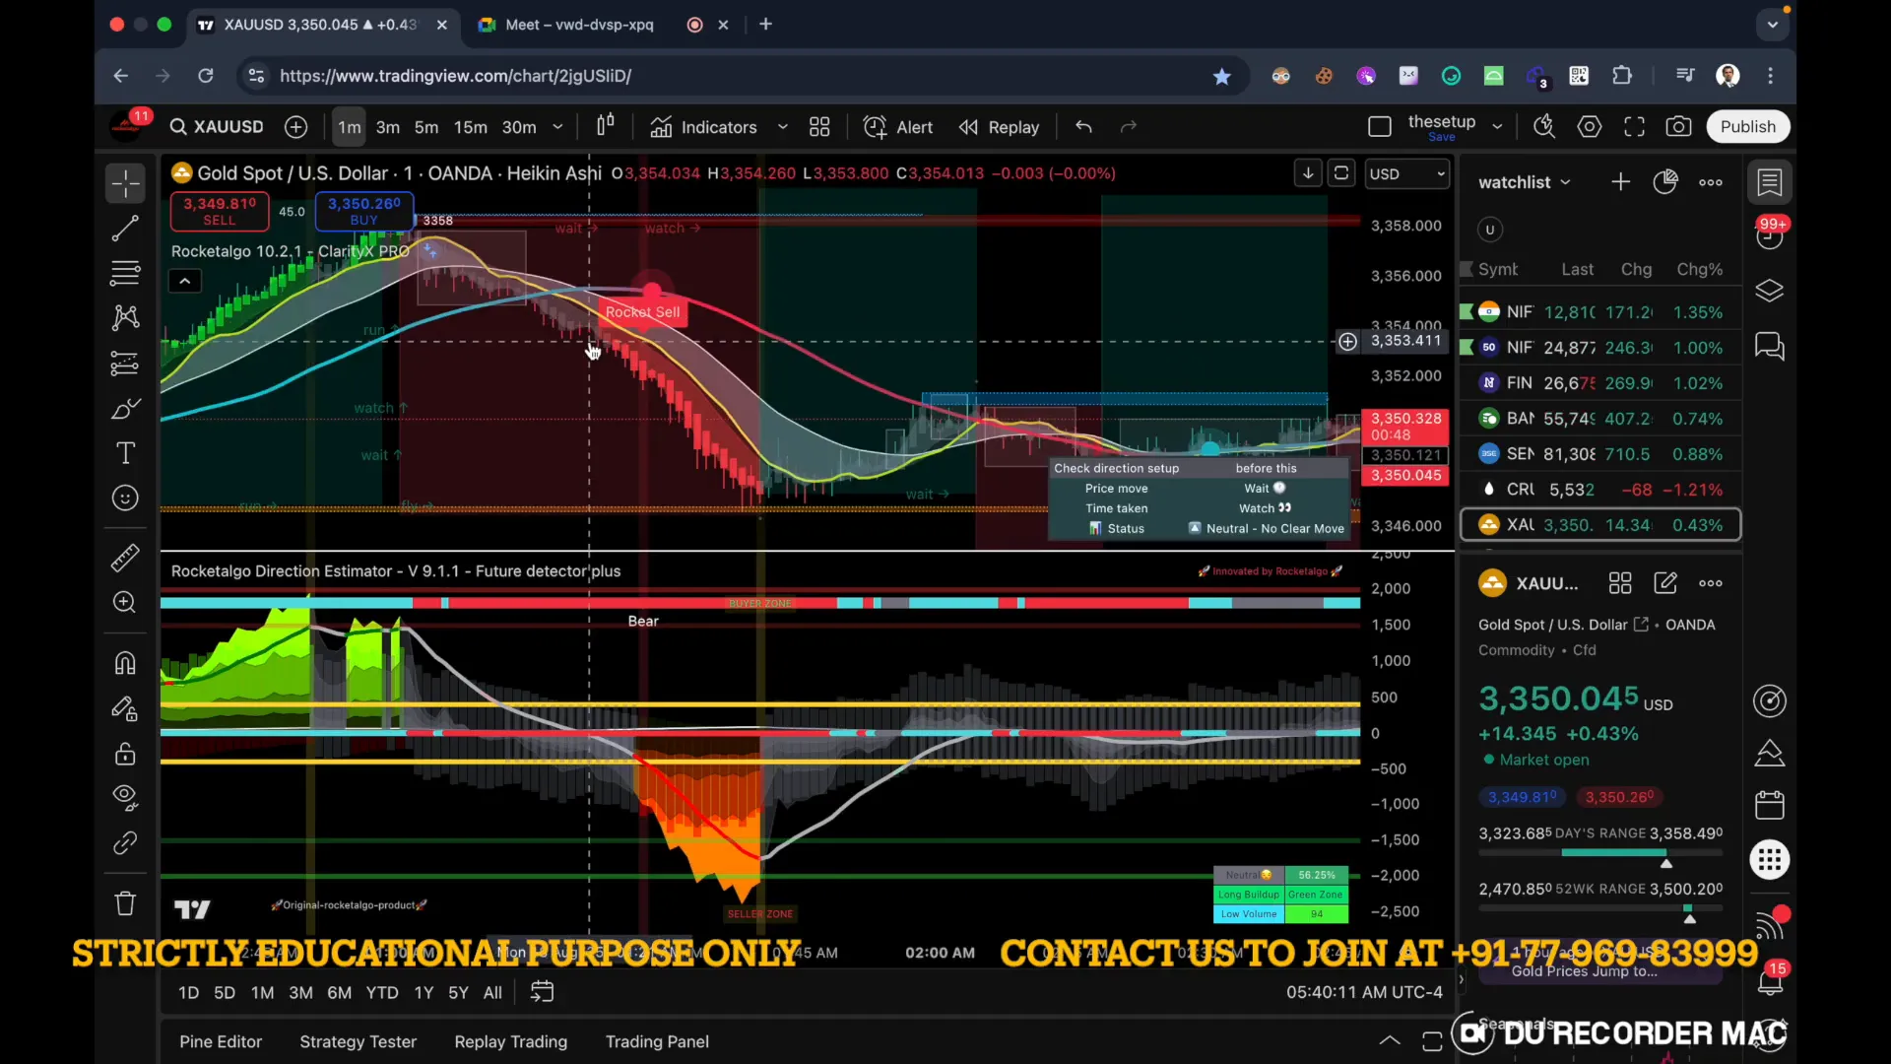The width and height of the screenshot is (1891, 1064).
Task: Open watchlist advanced view pie icon
Action: [1665, 182]
